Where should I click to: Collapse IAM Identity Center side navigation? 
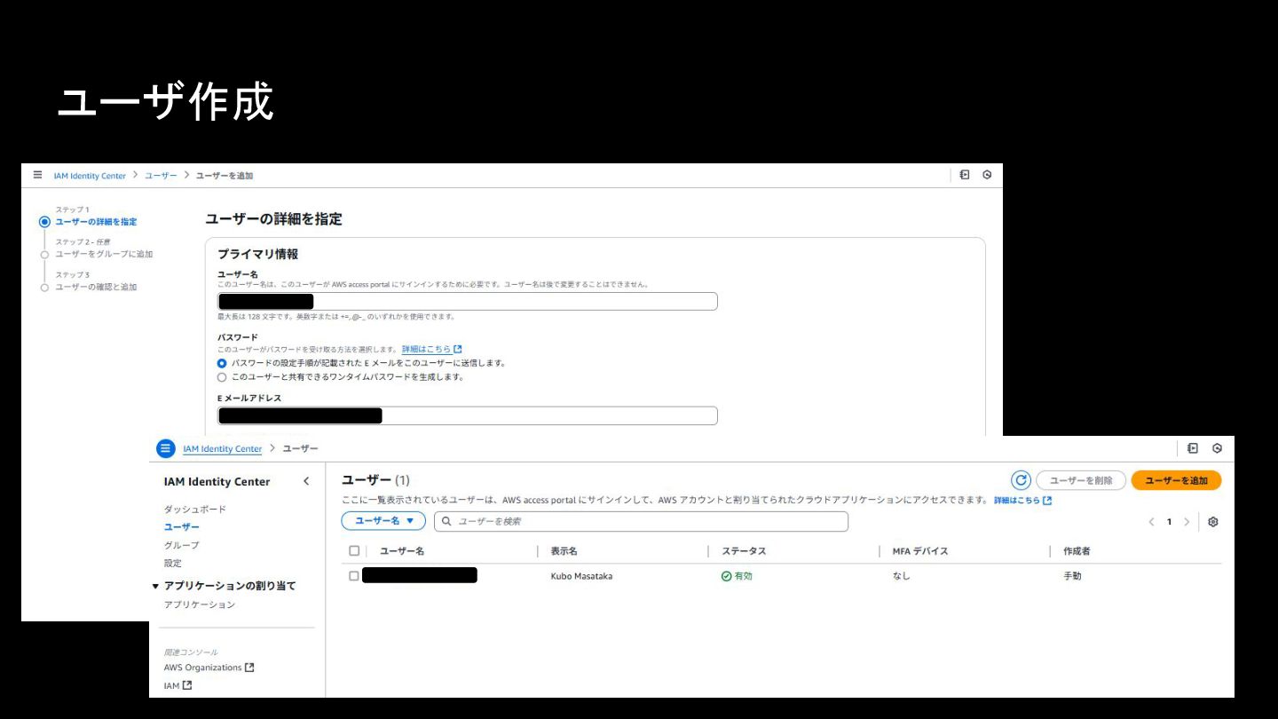click(306, 481)
